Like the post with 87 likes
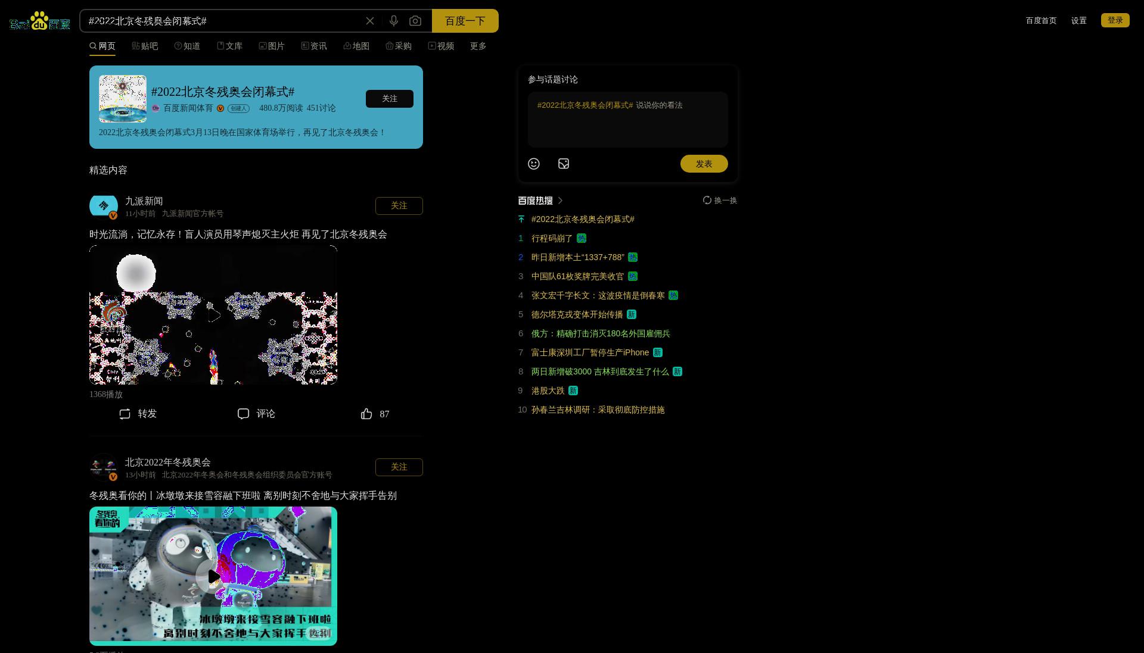Screen dimensions: 1144x653 pyautogui.click(x=366, y=414)
